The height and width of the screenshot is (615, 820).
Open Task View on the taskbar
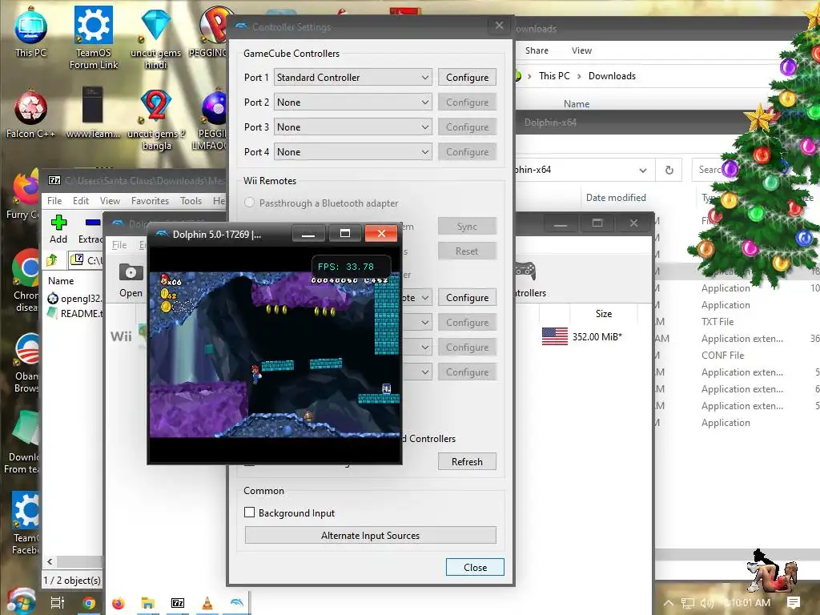58,603
